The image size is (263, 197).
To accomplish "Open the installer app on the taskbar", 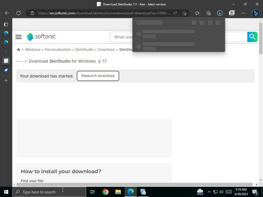I will [x=143, y=192].
